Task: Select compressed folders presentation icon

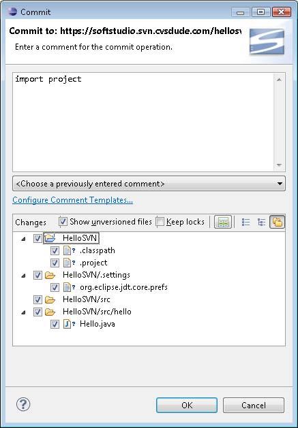Action: click(x=278, y=222)
